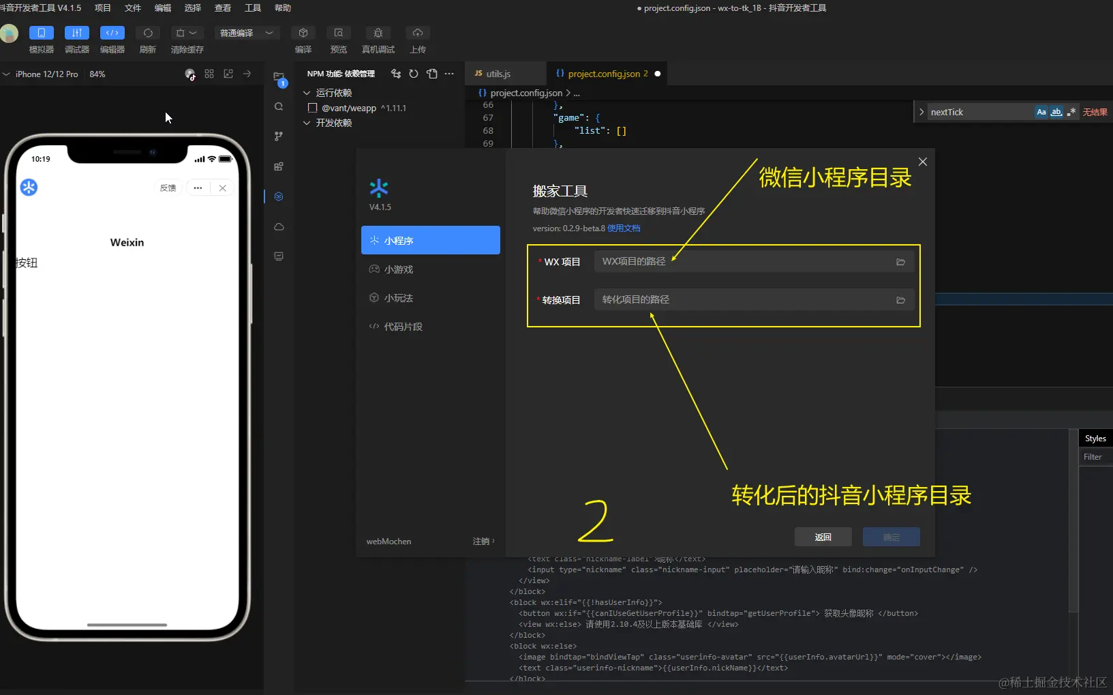The width and height of the screenshot is (1113, 695).
Task: Open the 普通编译 compile mode dropdown
Action: 247,33
